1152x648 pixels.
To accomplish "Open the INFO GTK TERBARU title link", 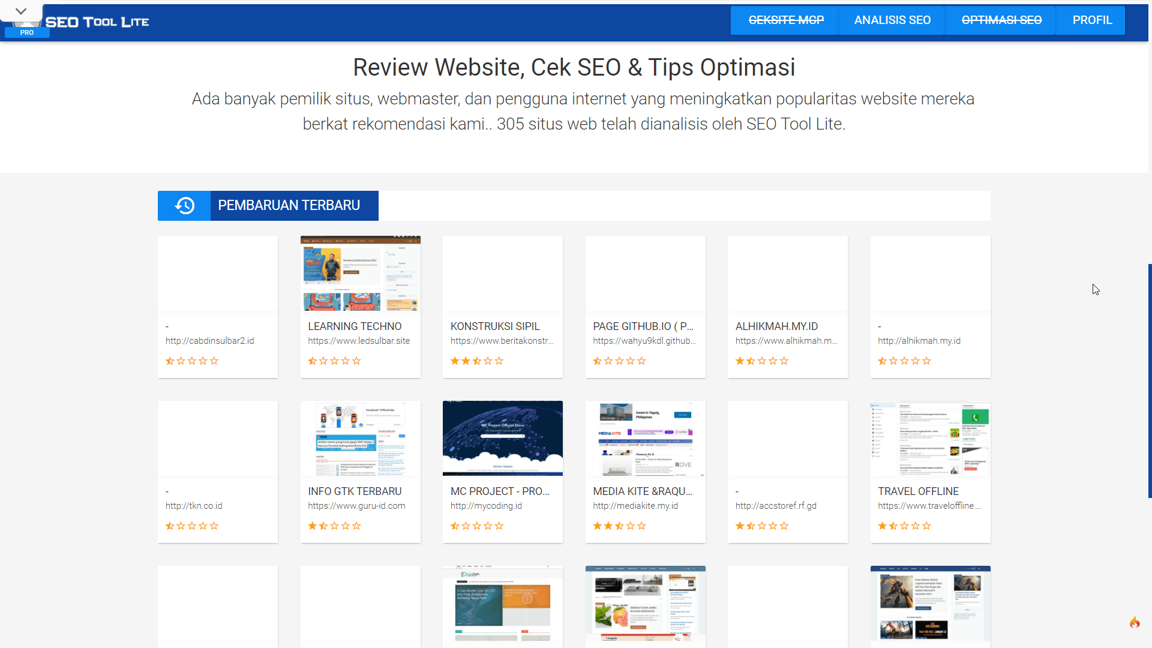I will click(355, 491).
